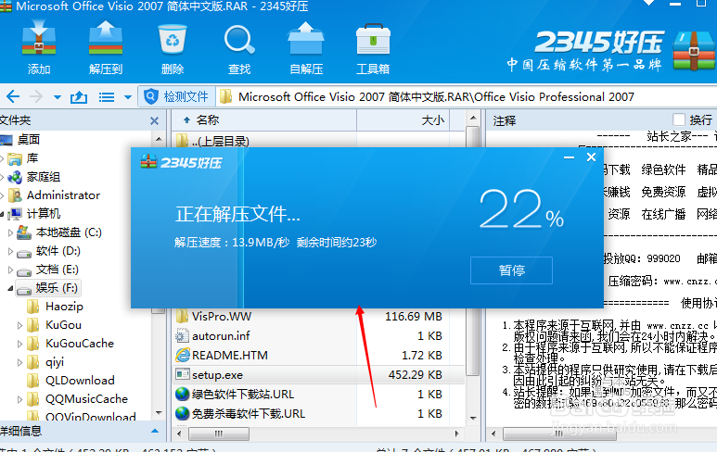Minimize the extraction progress dialog

pos(569,157)
